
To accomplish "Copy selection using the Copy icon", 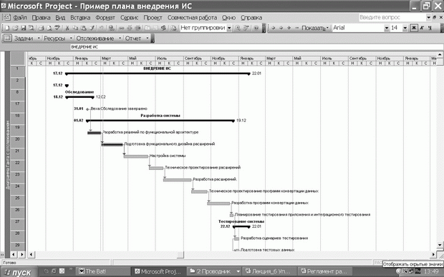I will [x=75, y=28].
